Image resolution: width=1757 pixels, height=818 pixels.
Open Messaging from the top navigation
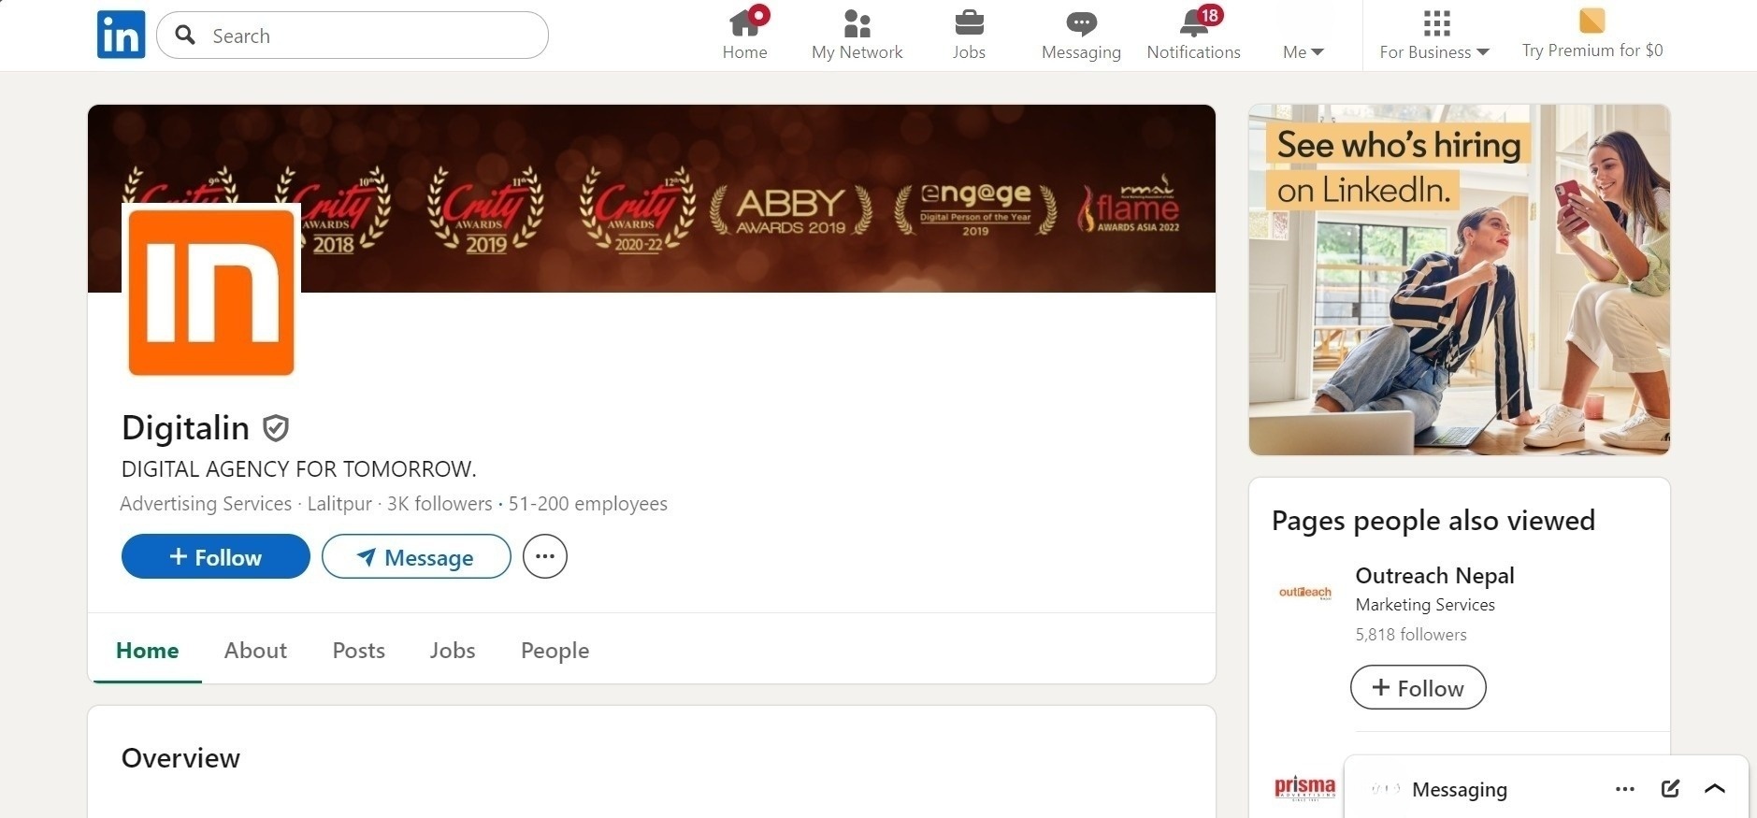coord(1081,35)
